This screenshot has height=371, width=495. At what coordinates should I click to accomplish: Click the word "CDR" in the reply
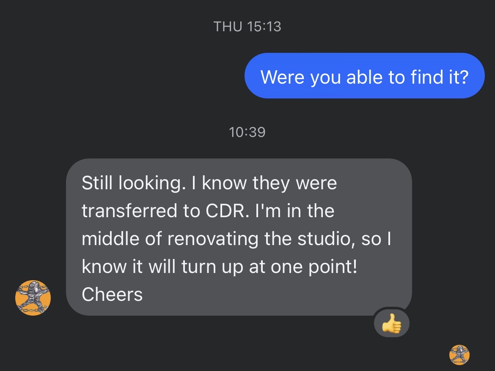point(225,211)
